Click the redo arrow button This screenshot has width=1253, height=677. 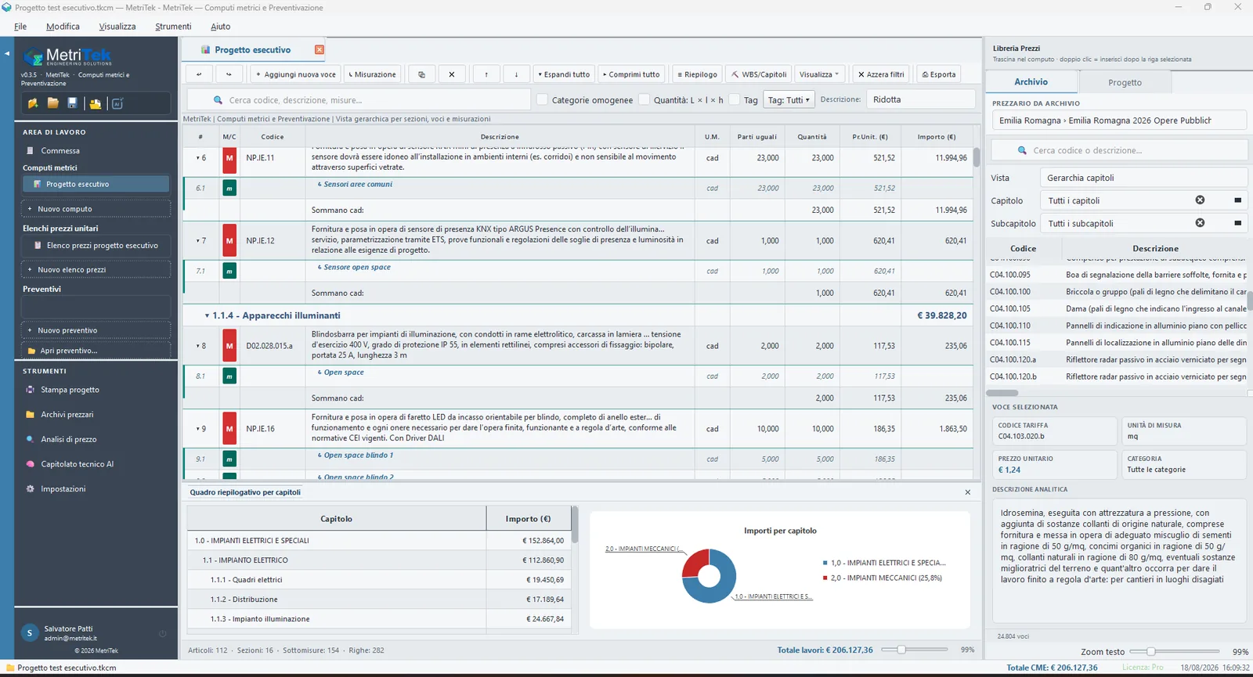click(229, 74)
